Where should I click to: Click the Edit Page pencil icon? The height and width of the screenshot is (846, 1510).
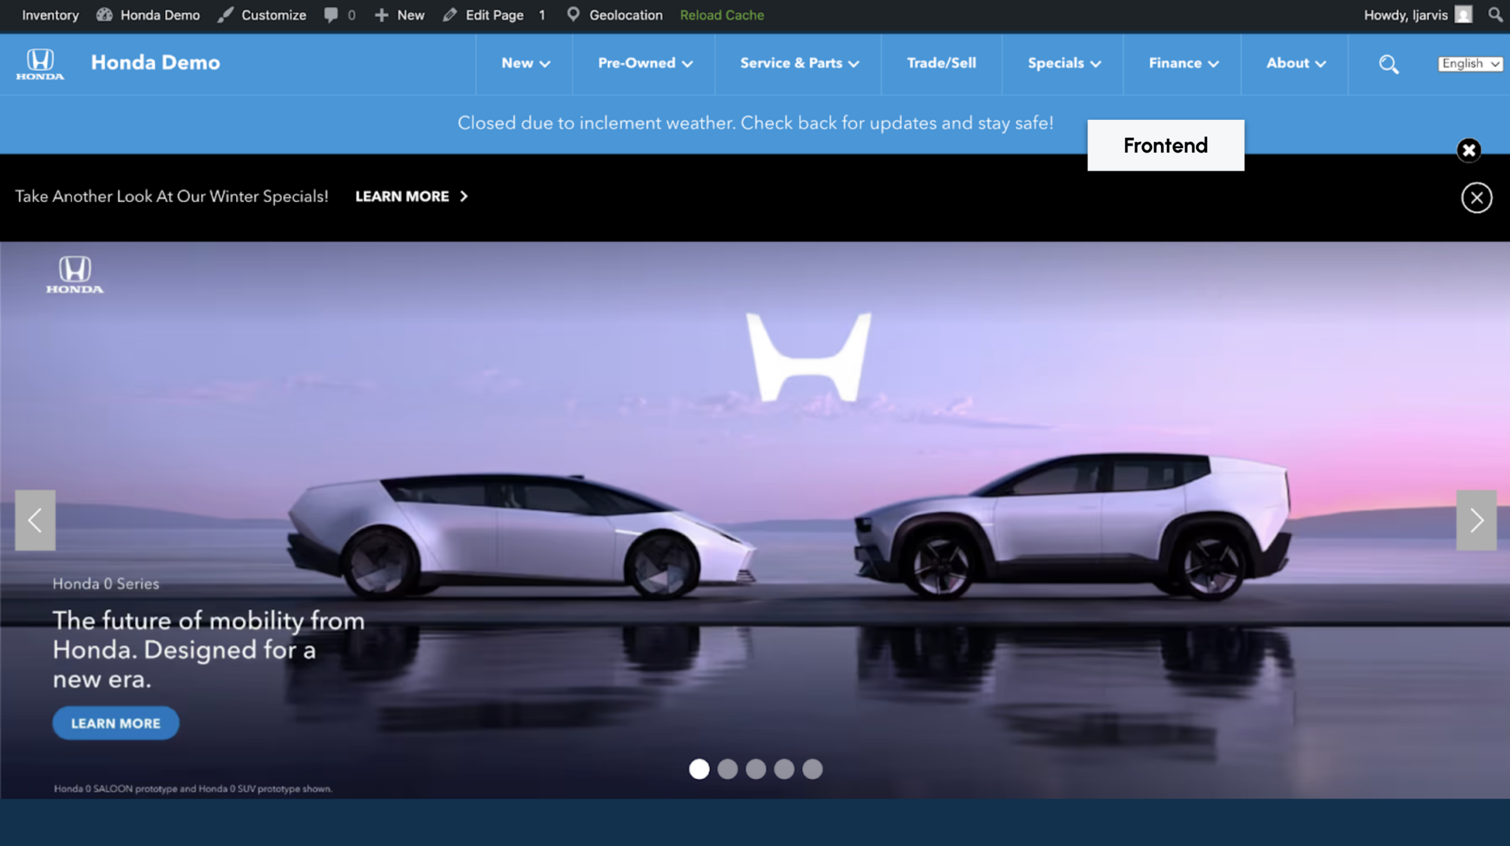coord(450,15)
